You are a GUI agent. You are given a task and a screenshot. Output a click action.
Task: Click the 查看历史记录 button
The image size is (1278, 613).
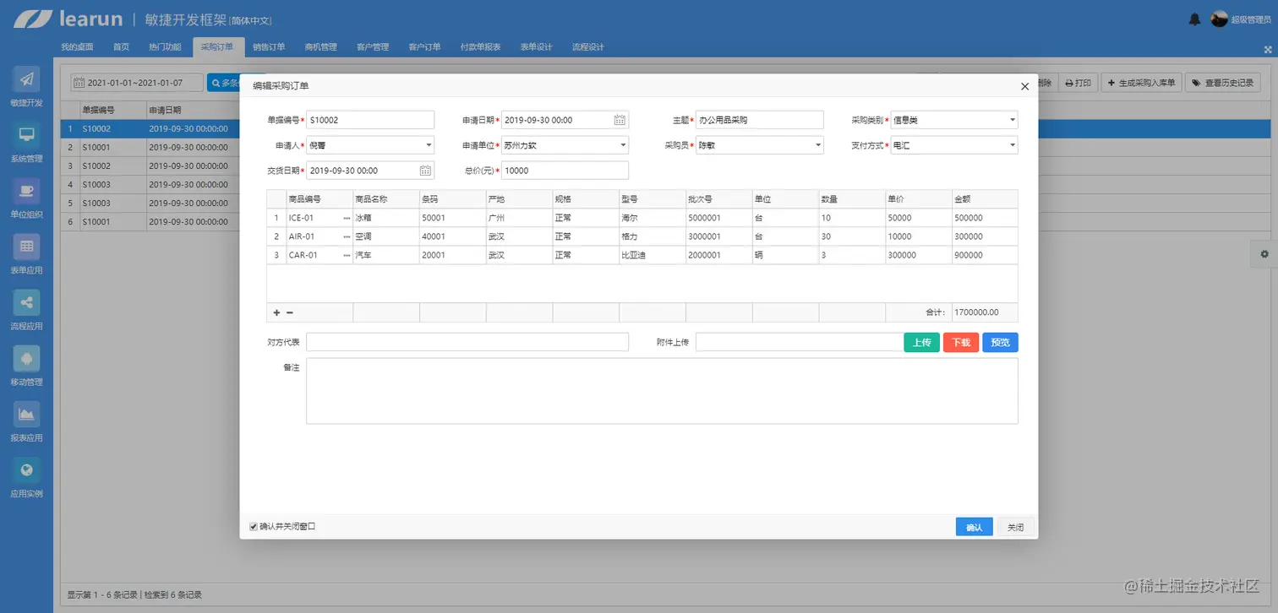click(x=1223, y=83)
